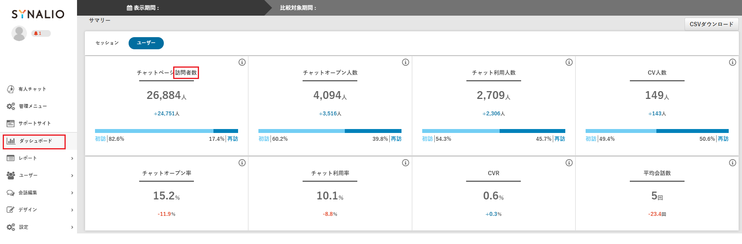The width and height of the screenshot is (742, 244).
Task: Click the 39.8% 再訪 percentage
Action: [x=380, y=139]
